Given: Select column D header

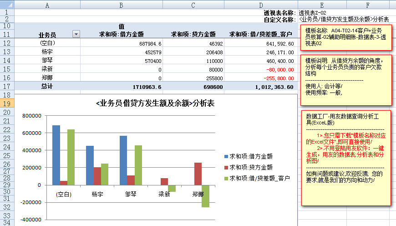Looking at the screenshot, I should tap(261, 5).
